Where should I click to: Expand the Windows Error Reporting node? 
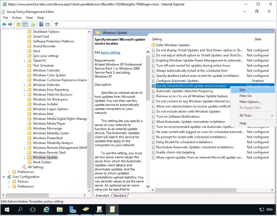tap(24, 90)
